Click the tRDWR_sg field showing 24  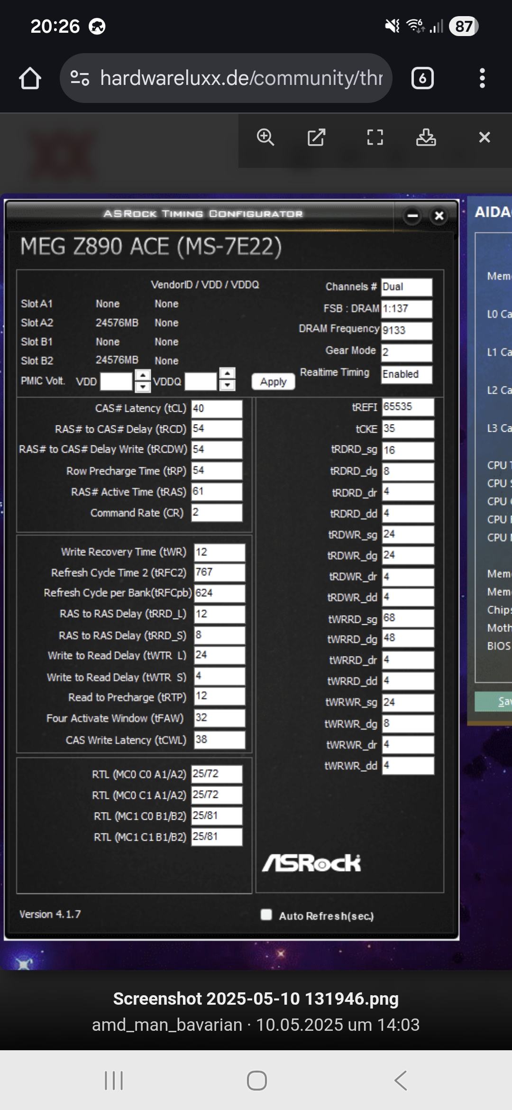coord(408,535)
